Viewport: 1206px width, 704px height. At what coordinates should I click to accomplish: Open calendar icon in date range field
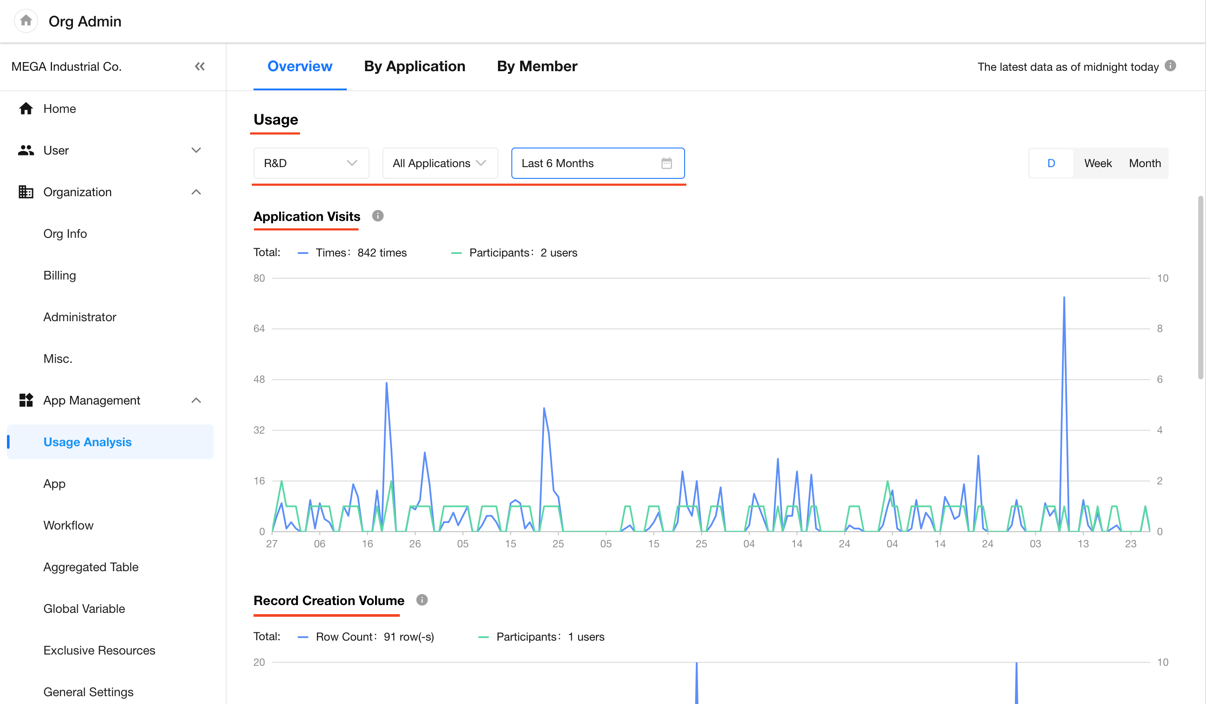coord(666,163)
